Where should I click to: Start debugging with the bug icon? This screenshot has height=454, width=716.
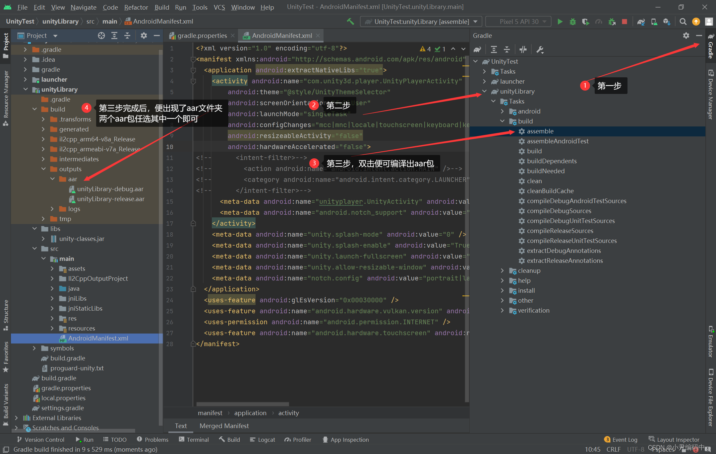572,22
